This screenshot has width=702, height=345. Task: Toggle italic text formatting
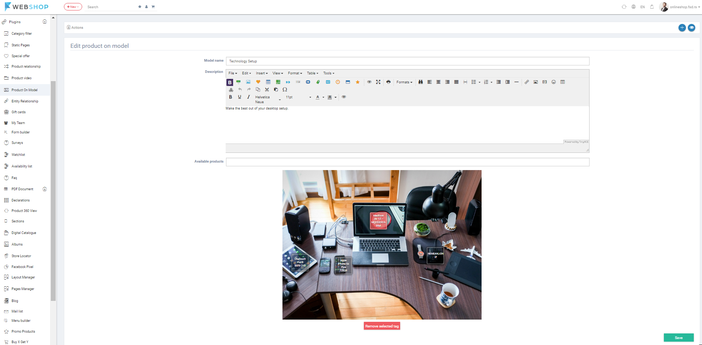coord(248,97)
